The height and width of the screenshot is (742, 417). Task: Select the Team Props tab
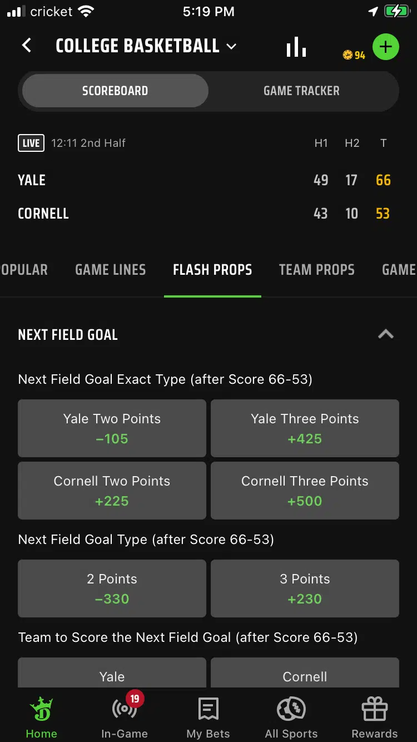tap(316, 270)
